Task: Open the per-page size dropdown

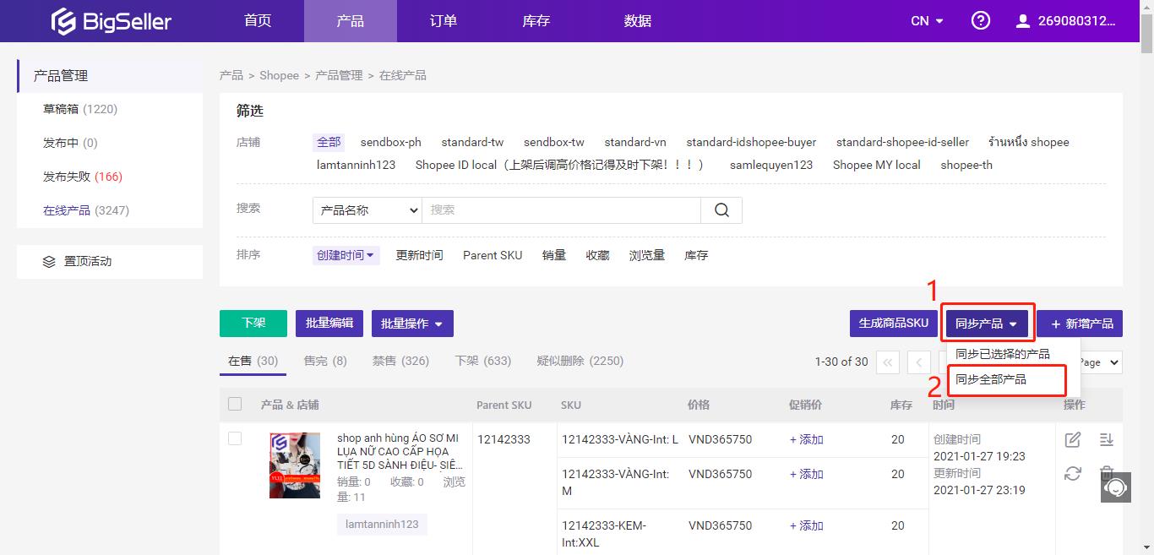Action: pos(1101,362)
